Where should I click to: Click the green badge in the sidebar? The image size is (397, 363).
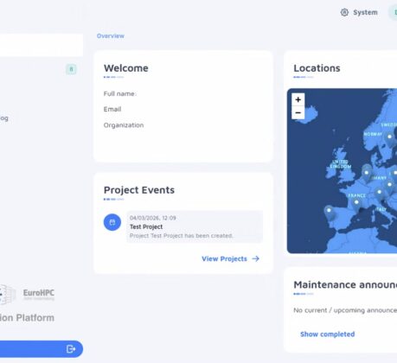71,69
